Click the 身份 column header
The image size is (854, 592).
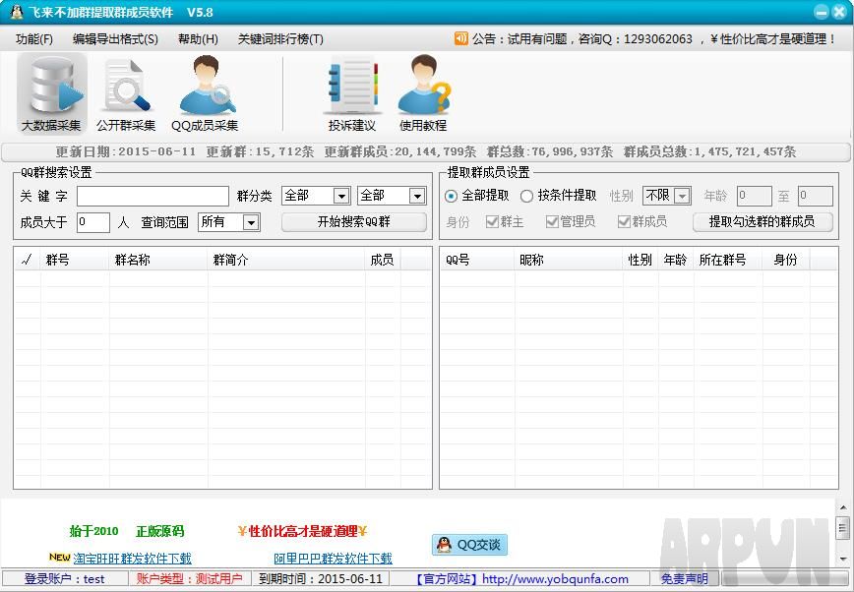point(786,260)
